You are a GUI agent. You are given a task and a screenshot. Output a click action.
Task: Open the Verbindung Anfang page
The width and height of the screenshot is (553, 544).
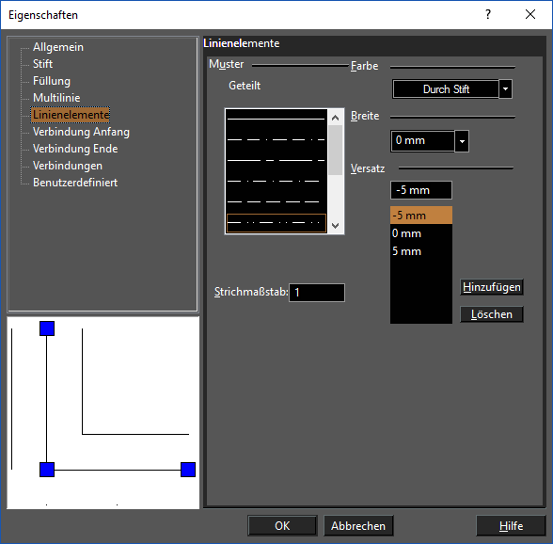click(x=81, y=132)
